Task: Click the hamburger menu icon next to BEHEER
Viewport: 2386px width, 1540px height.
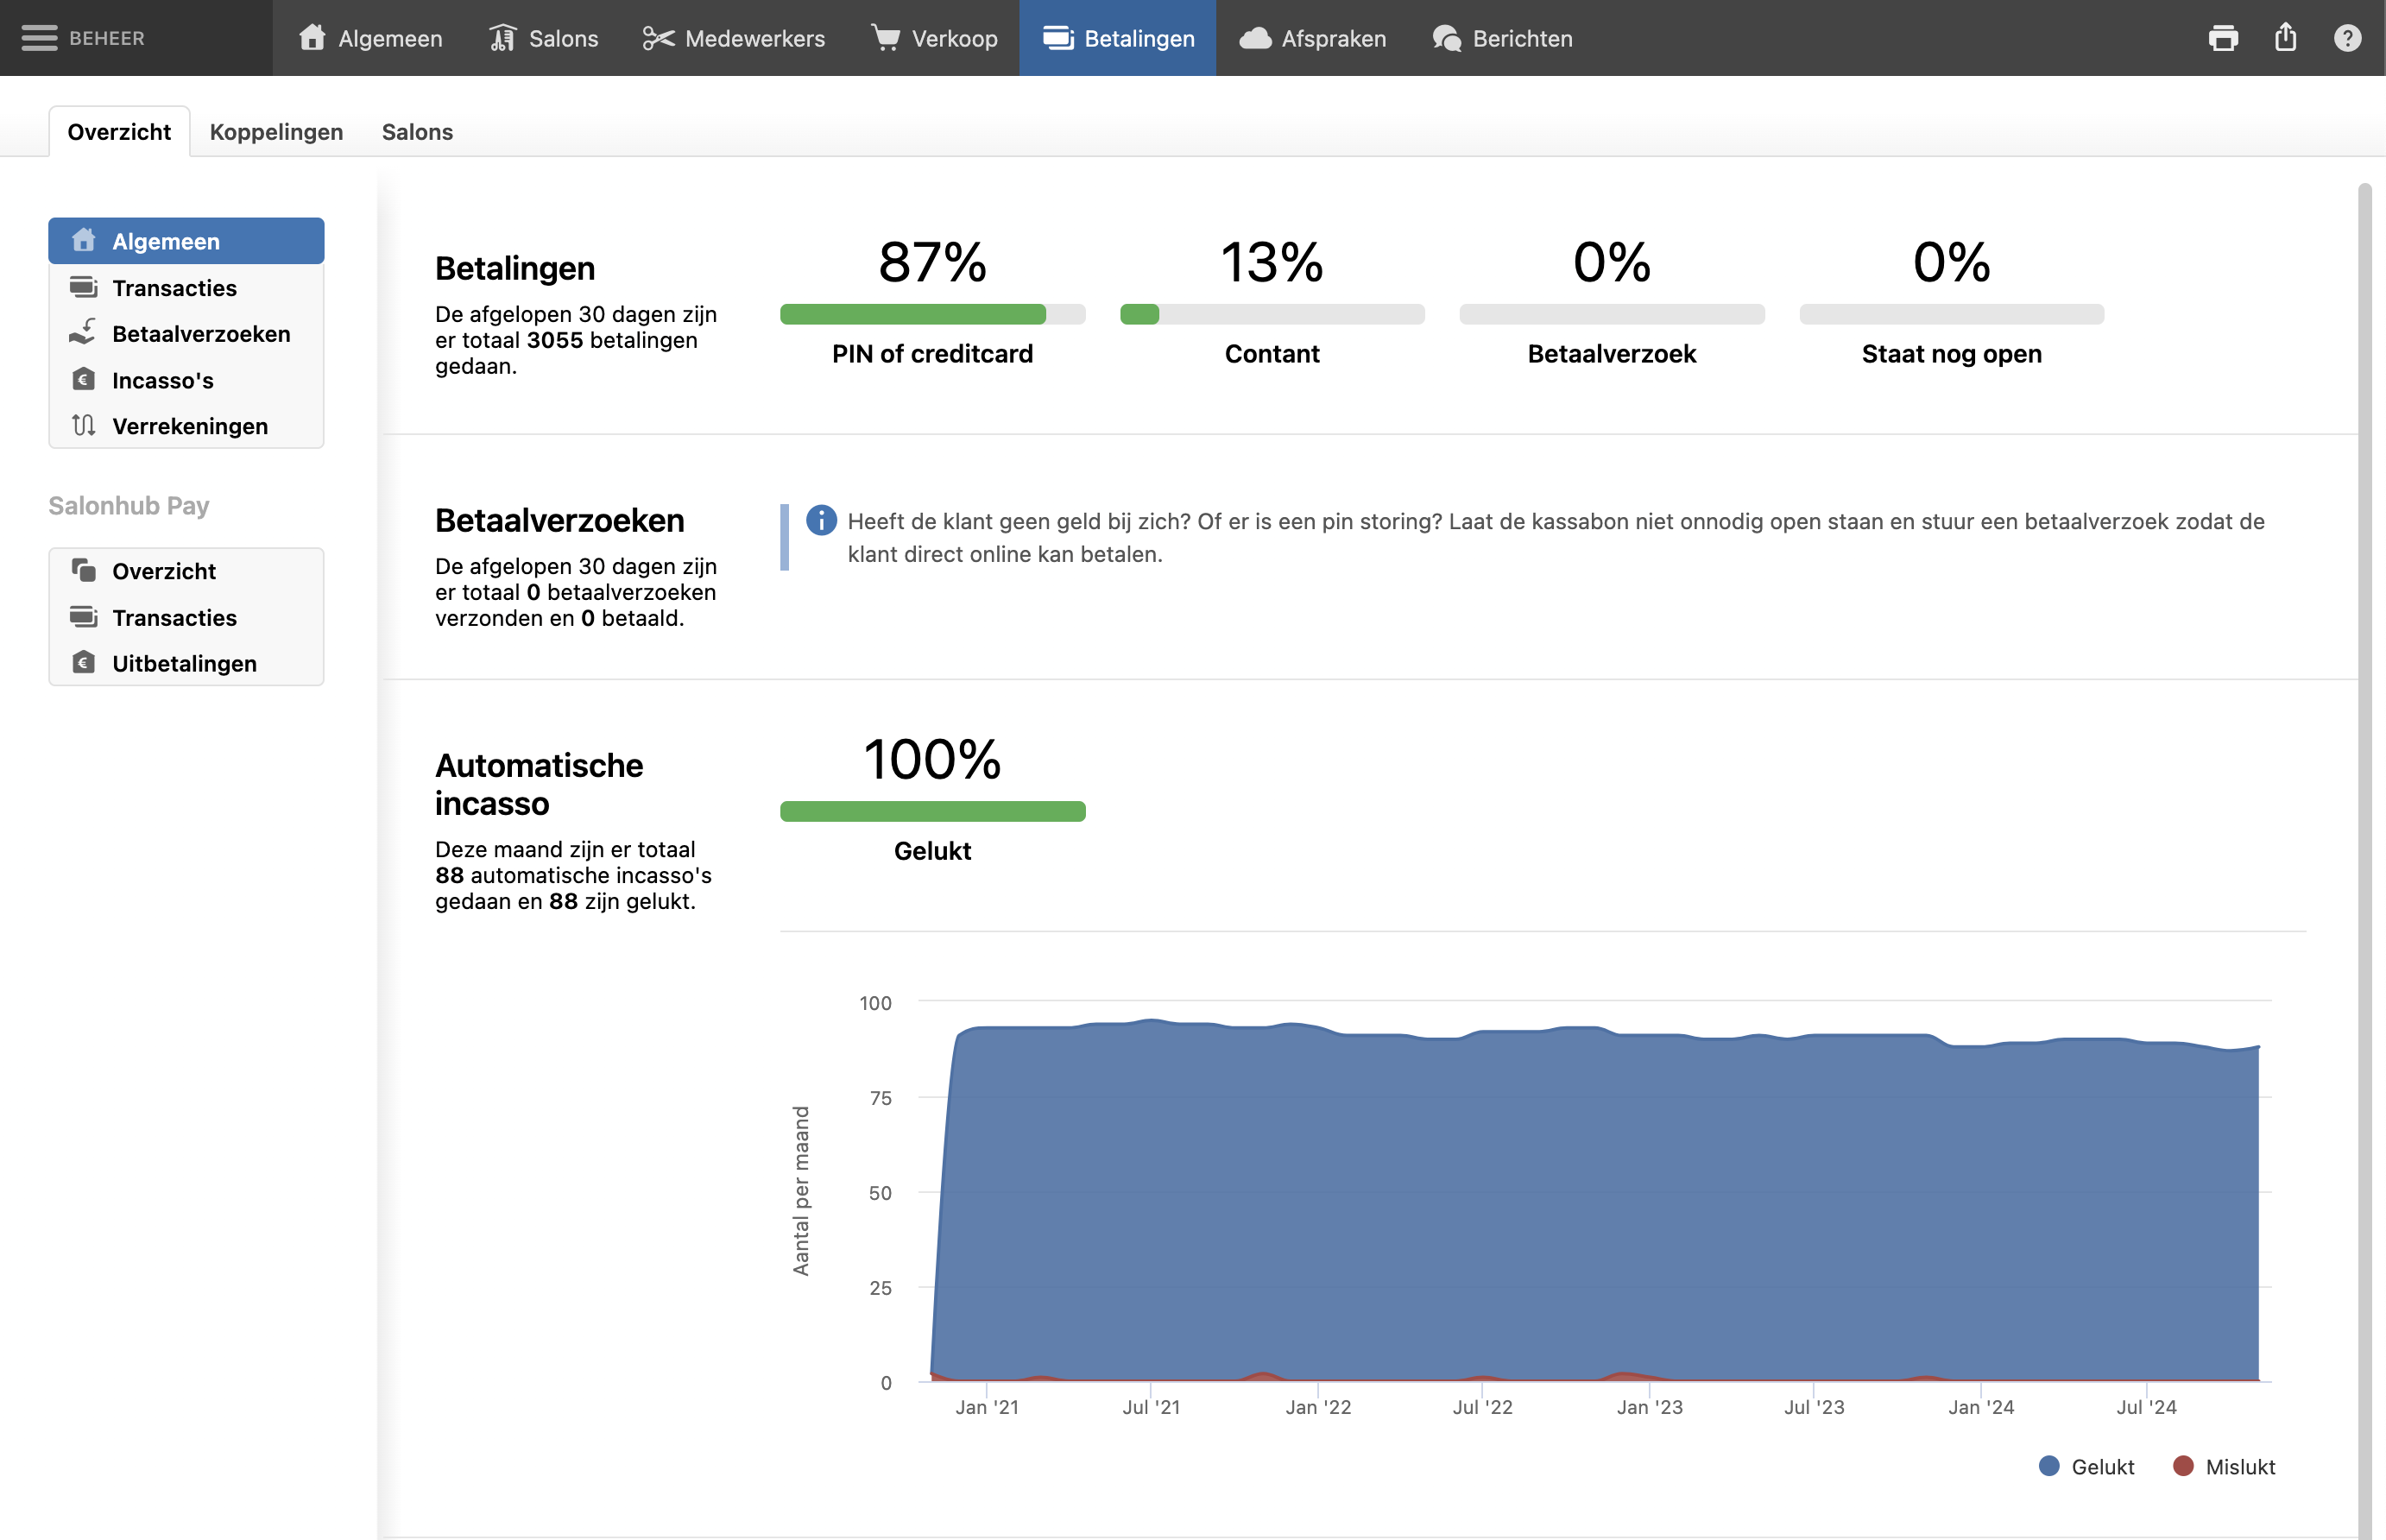Action: pos(39,38)
